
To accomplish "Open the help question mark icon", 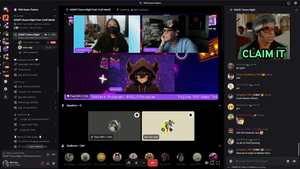I will click(295, 3).
